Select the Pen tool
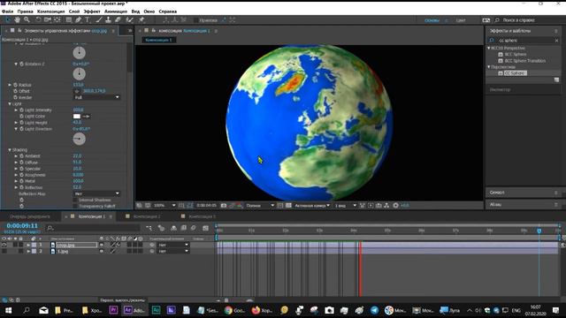The width and height of the screenshot is (566, 318). (78, 19)
